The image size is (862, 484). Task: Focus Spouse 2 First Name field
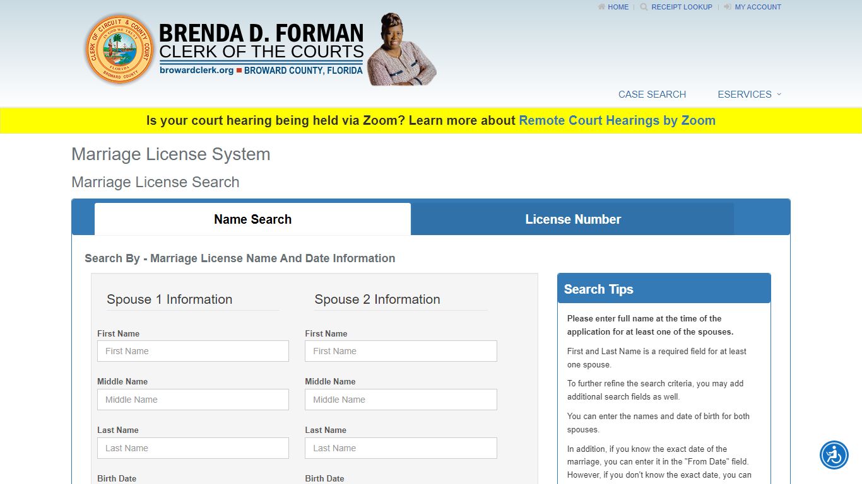click(x=401, y=351)
